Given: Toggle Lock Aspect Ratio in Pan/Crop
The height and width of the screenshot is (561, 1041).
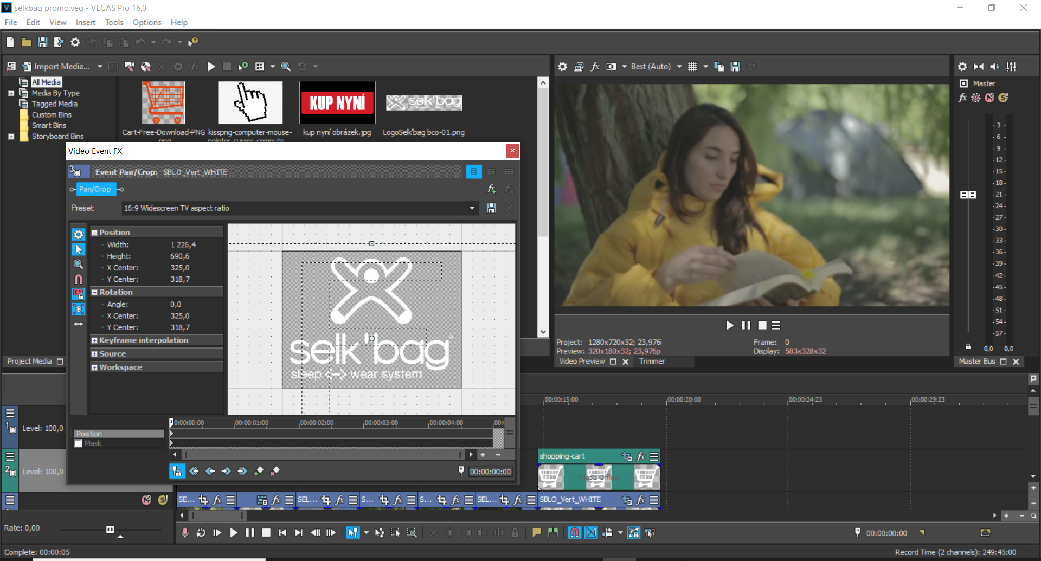Looking at the screenshot, I should (79, 294).
